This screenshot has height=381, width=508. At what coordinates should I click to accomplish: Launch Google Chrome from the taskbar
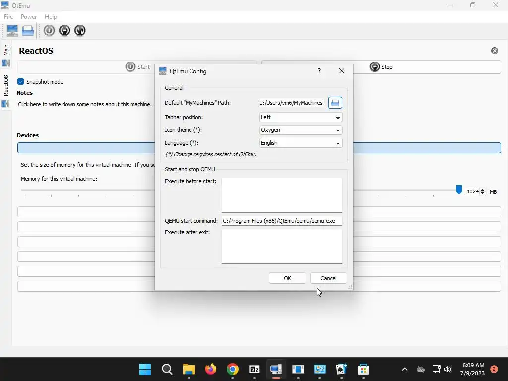(x=233, y=369)
